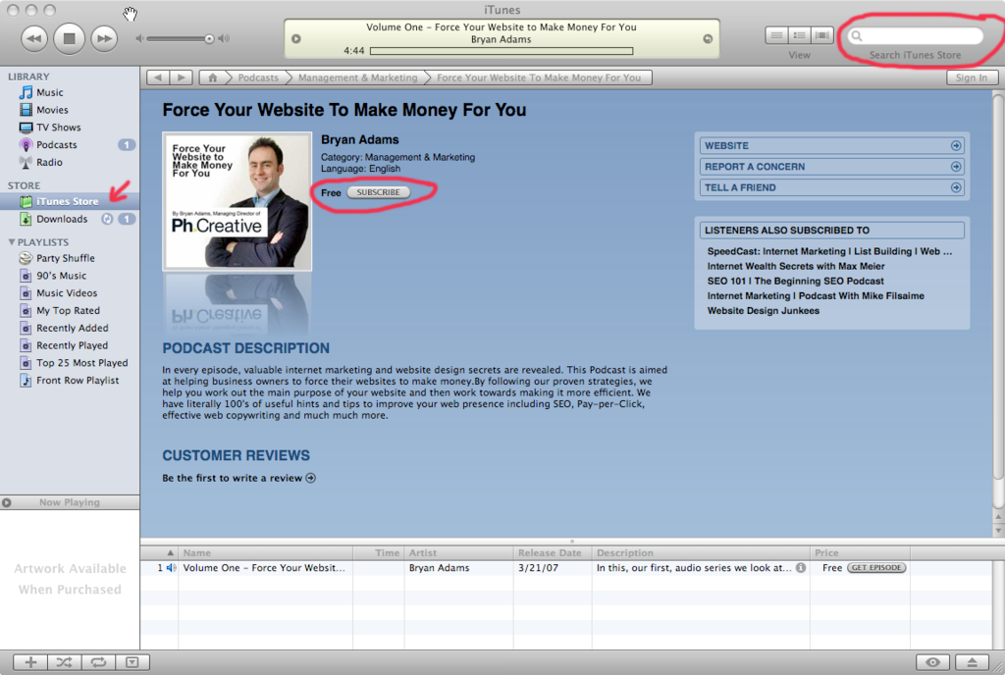Click REPORT A CONCERN link

tap(832, 167)
